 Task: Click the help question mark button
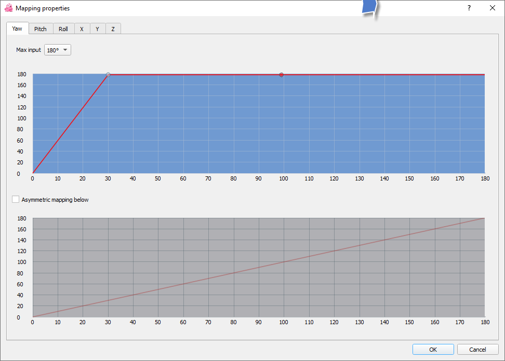pyautogui.click(x=469, y=8)
